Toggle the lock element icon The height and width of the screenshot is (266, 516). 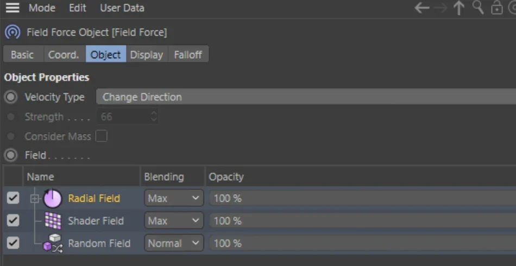[x=497, y=8]
